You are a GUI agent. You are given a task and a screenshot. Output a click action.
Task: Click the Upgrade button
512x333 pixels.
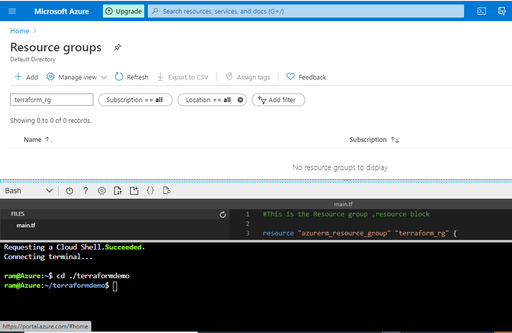[124, 11]
